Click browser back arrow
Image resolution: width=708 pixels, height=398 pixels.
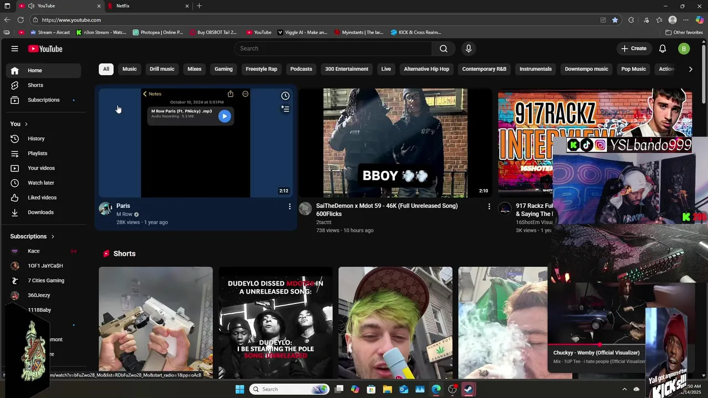[x=7, y=20]
